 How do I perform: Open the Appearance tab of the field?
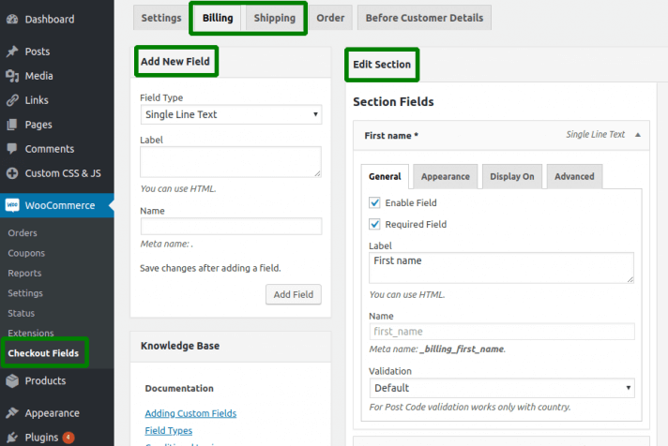(x=445, y=176)
